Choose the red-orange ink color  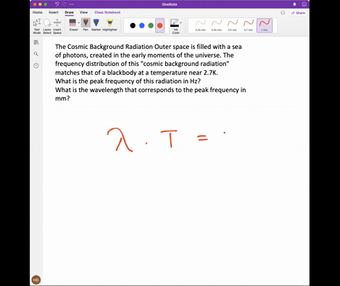160,25
